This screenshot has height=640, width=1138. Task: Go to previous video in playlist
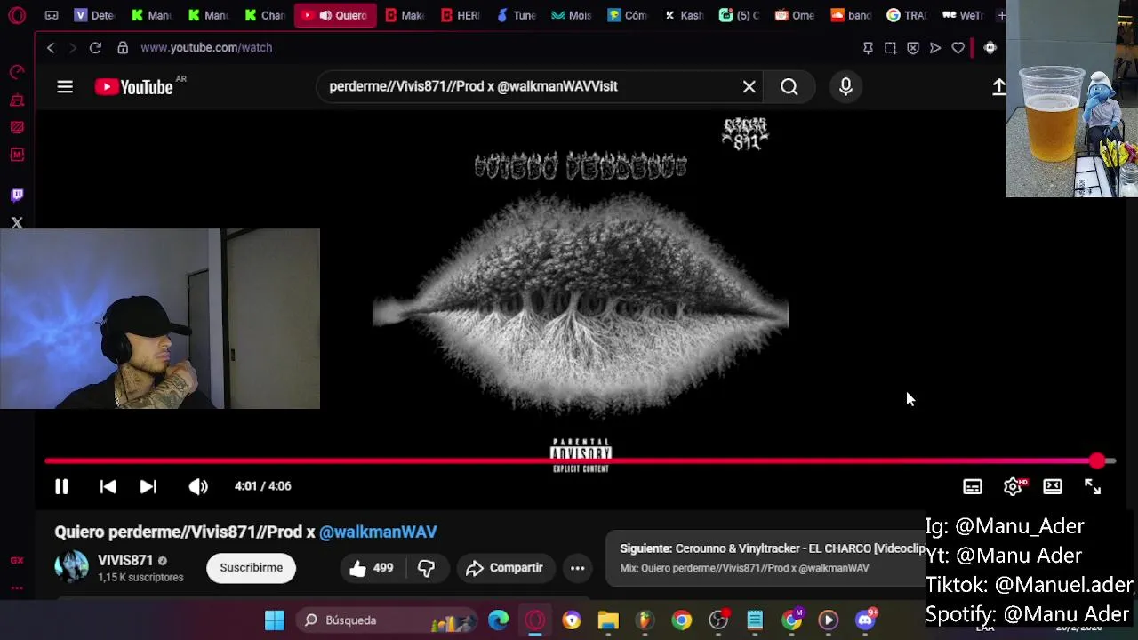(108, 486)
